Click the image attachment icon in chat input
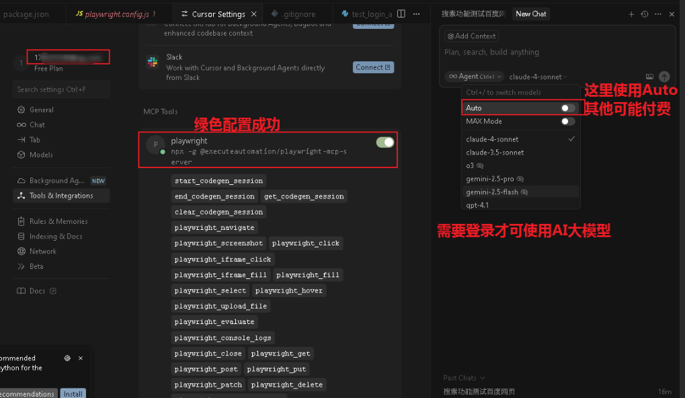 (648, 76)
